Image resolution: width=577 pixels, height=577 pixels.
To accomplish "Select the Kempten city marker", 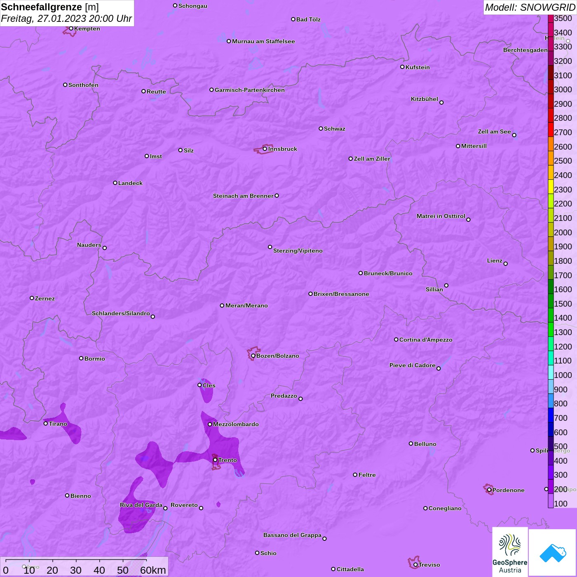I will (71, 28).
